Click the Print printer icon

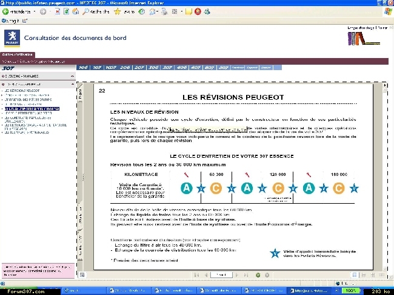coord(164,11)
